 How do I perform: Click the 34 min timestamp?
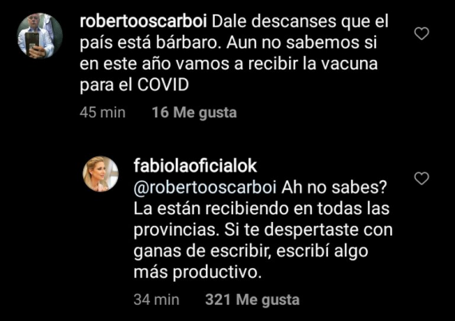click(x=156, y=299)
